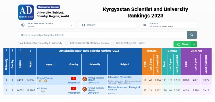Click the Kyrgyzstan flag in Kürşad Yılmaz row

pos(74,78)
